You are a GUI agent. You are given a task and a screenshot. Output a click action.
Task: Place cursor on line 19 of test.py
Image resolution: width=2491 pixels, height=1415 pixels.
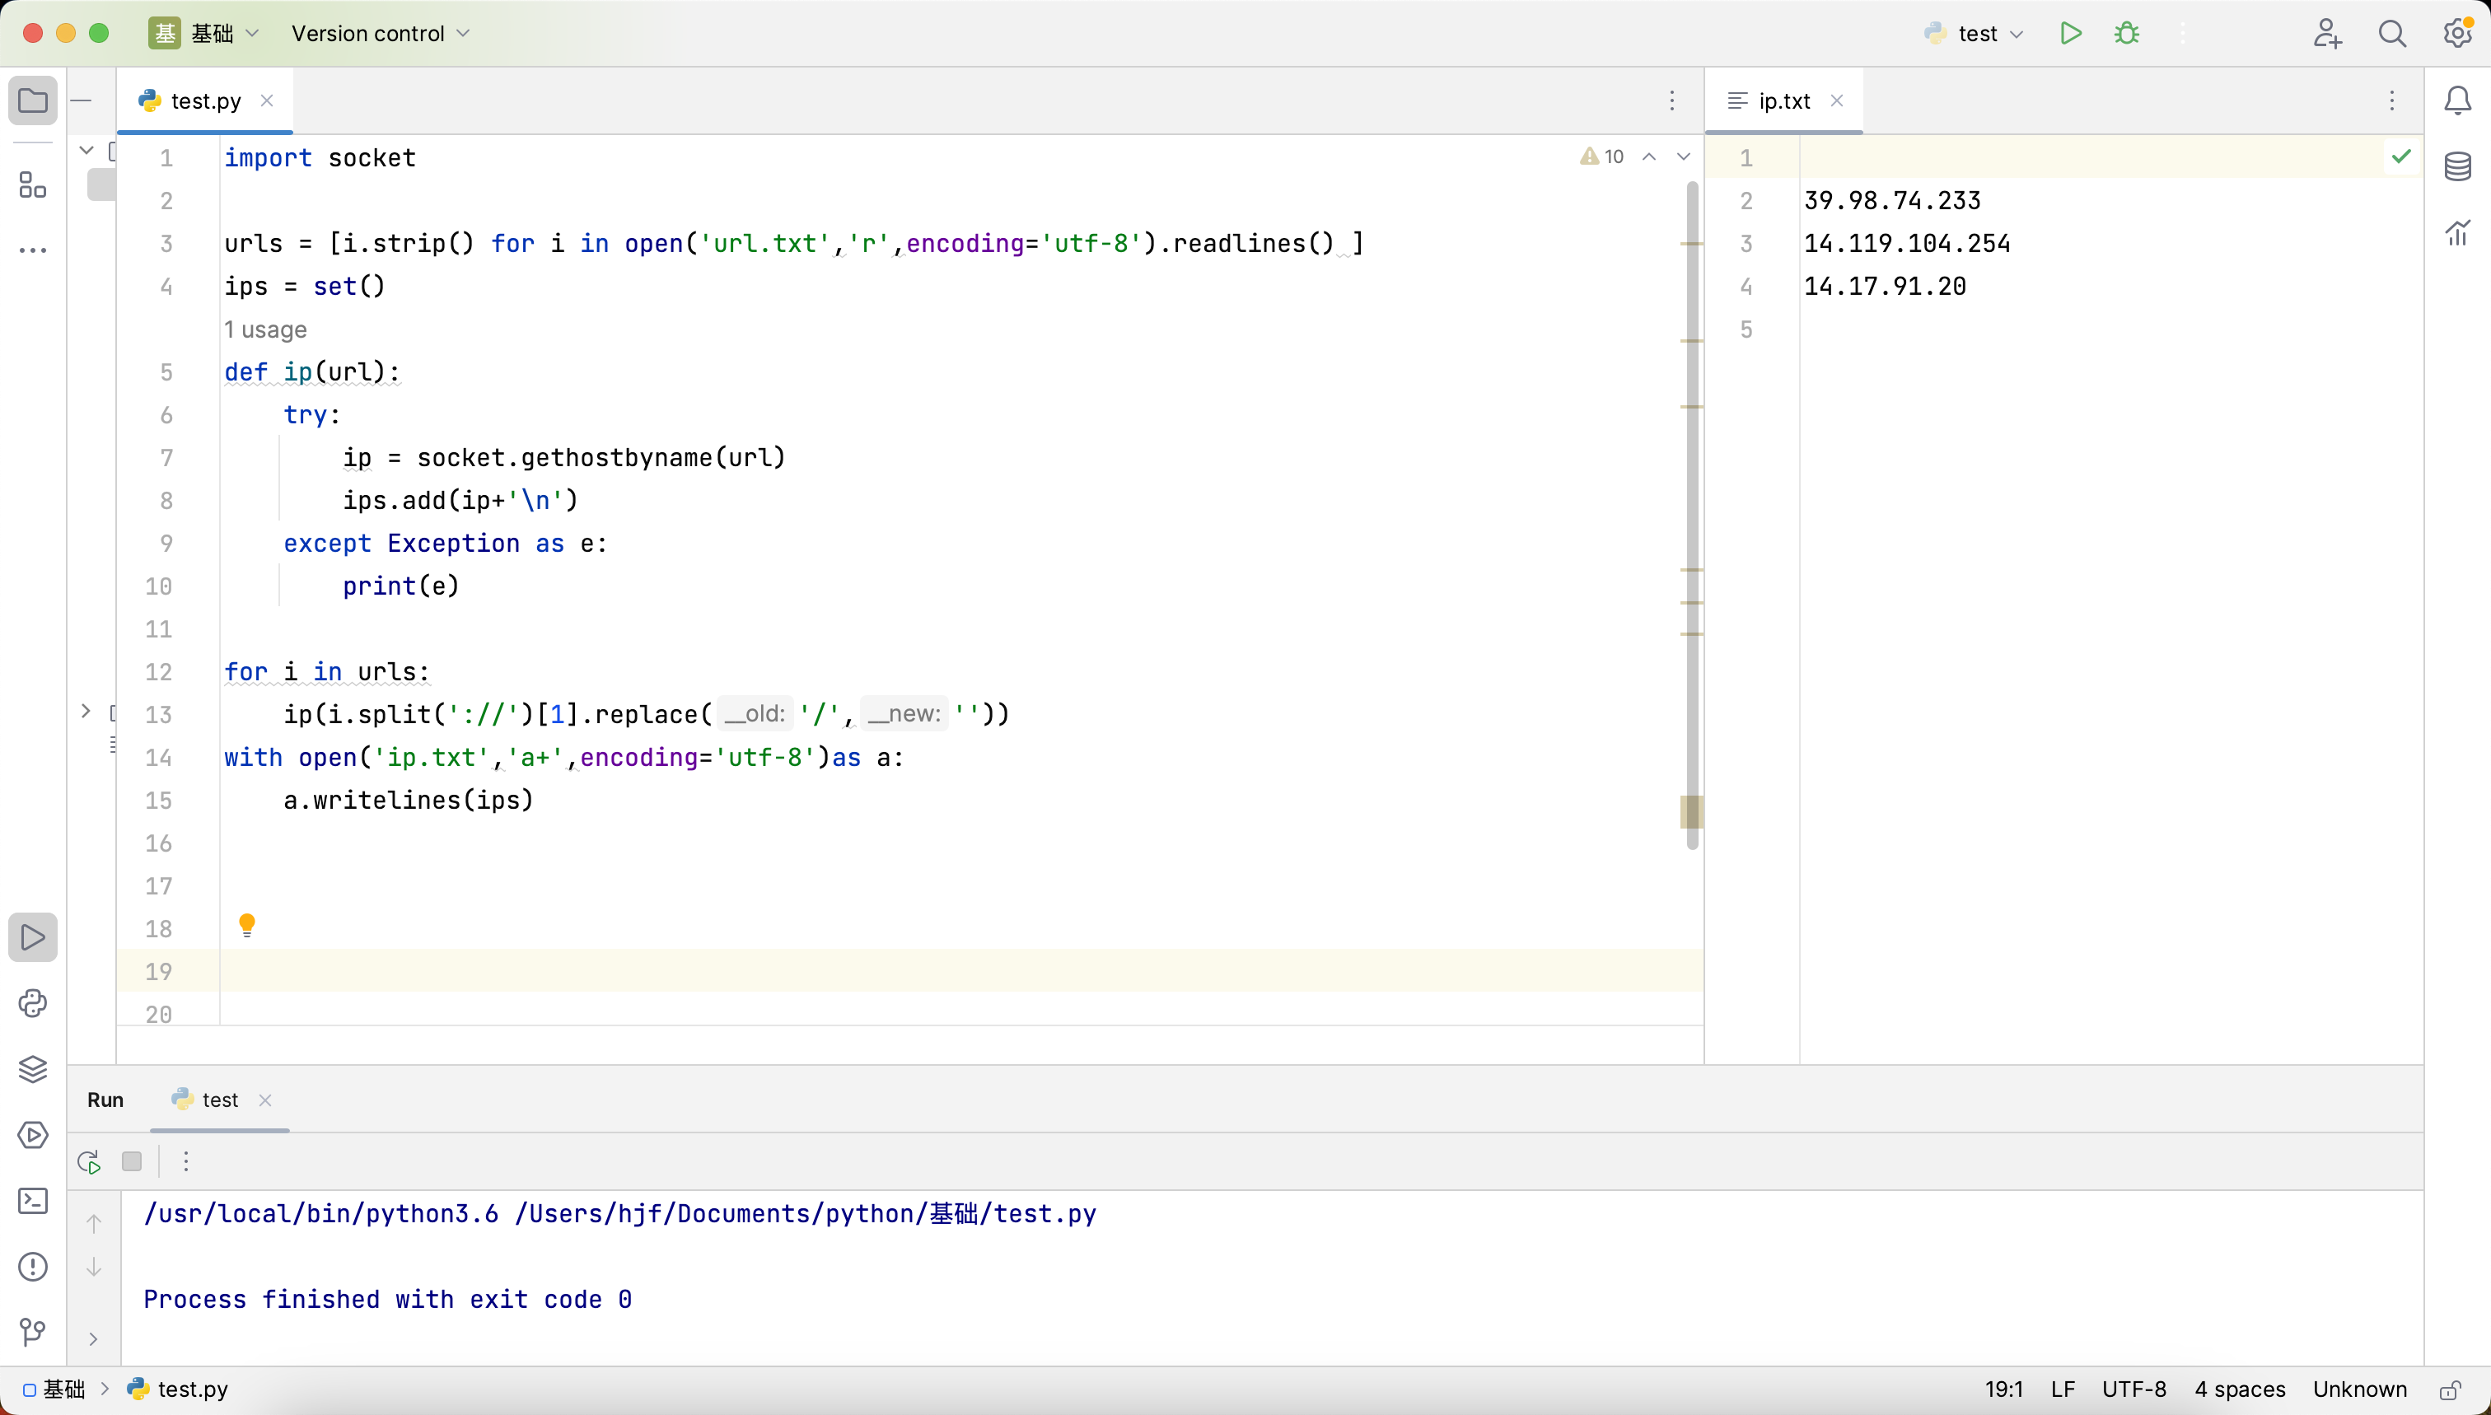(960, 971)
